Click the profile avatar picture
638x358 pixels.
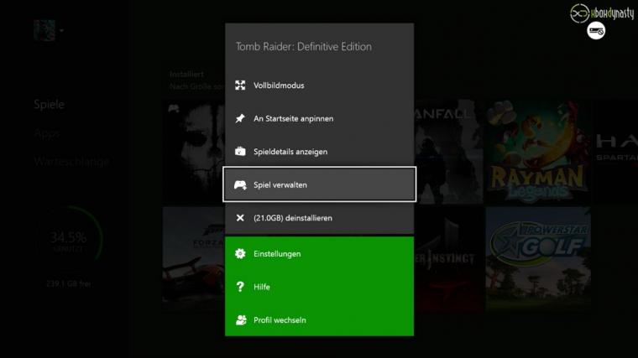click(x=44, y=30)
